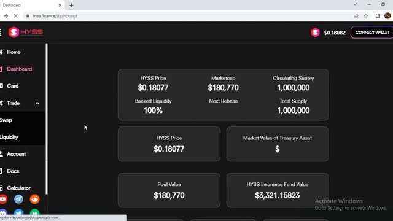Open the Swap submenu item
Viewport: 393px width, 221px height.
(6, 120)
